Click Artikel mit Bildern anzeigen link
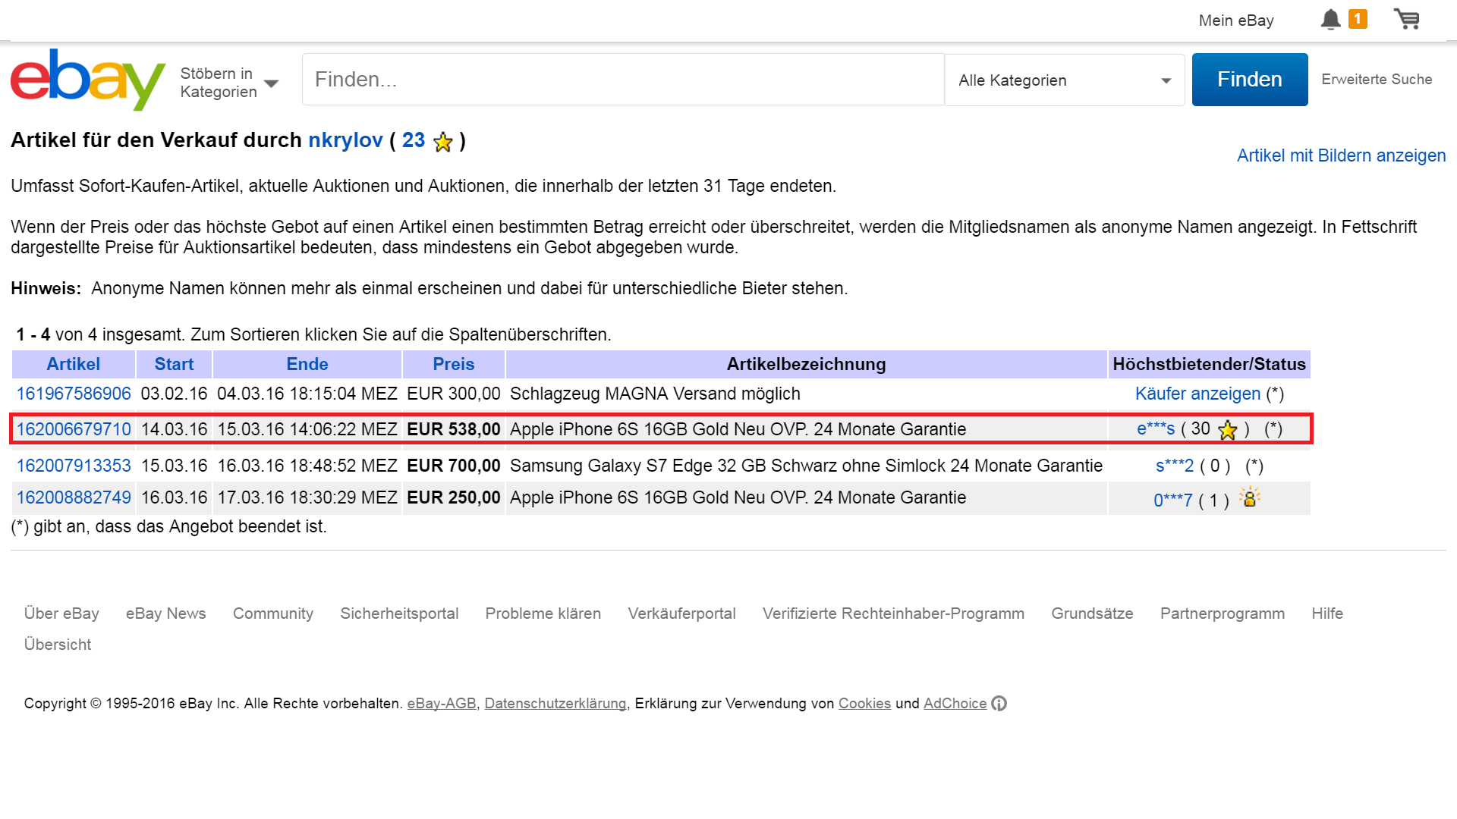Image resolution: width=1457 pixels, height=819 pixels. click(1341, 155)
